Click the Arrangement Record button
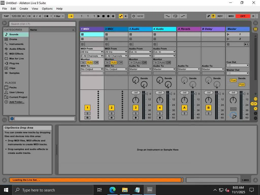The height and width of the screenshot is (195, 260). 108,16
